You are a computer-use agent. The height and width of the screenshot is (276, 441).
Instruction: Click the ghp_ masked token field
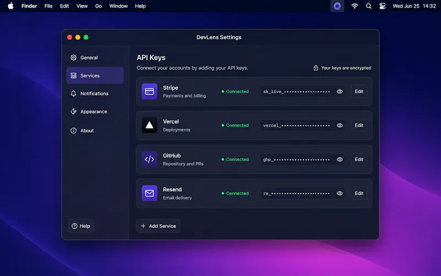click(x=303, y=160)
